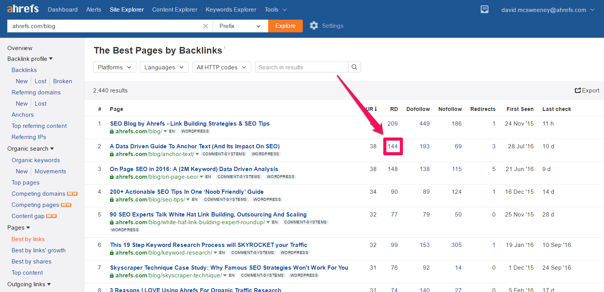
Task: Open the Platforms filter dropdown
Action: pos(115,67)
